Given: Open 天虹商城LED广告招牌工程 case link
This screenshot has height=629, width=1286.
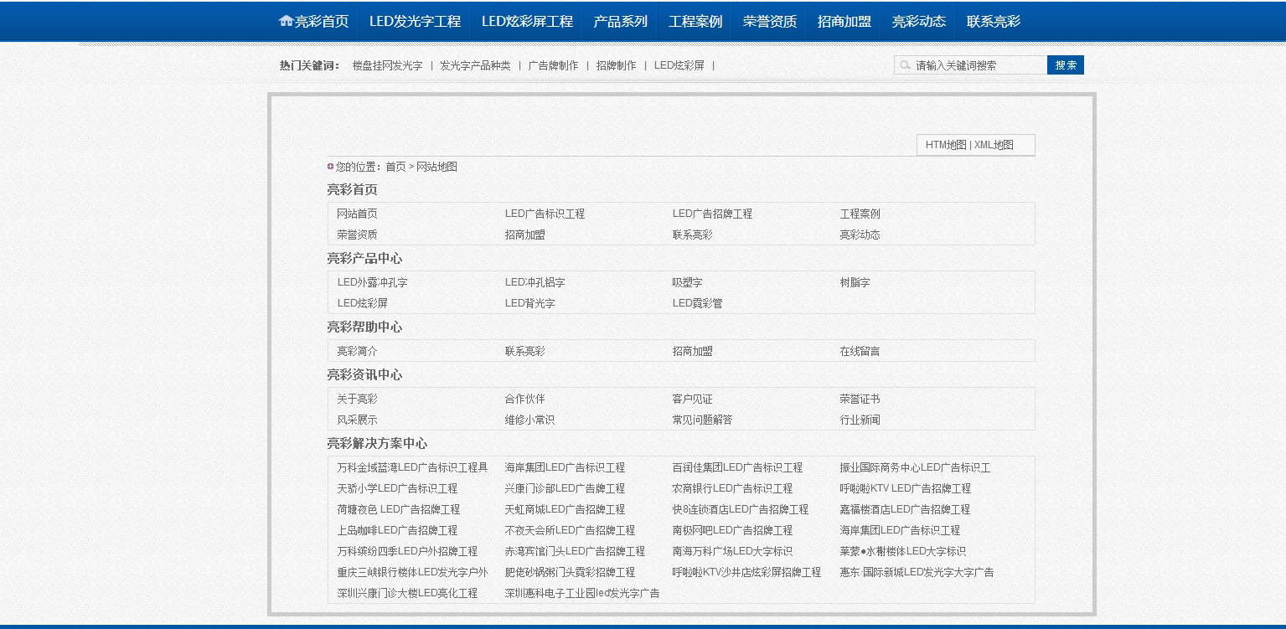Looking at the screenshot, I should pos(565,509).
